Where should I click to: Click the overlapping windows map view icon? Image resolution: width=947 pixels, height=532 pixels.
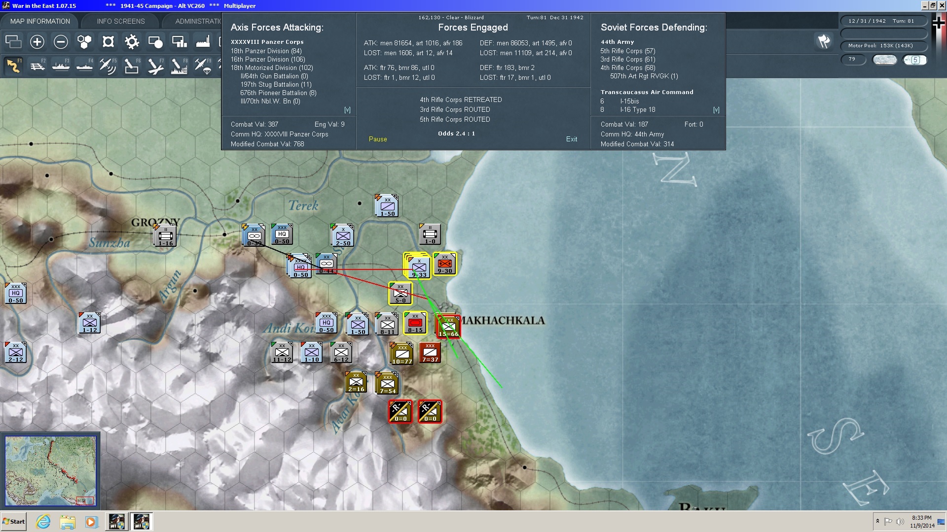click(x=13, y=42)
